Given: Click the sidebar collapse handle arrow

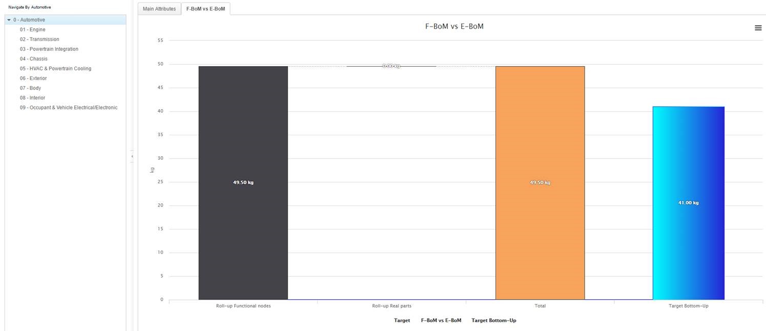Looking at the screenshot, I should (132, 156).
